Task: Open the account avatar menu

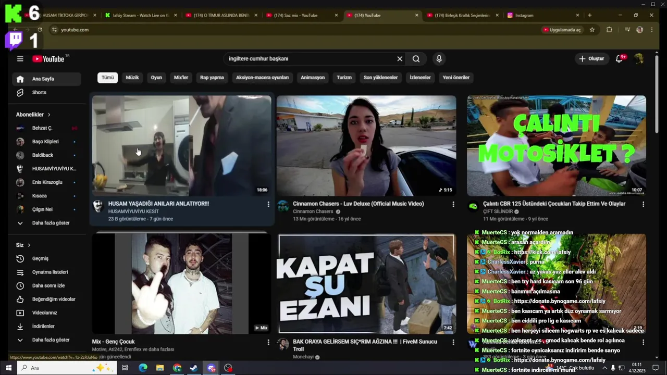Action: (639, 59)
